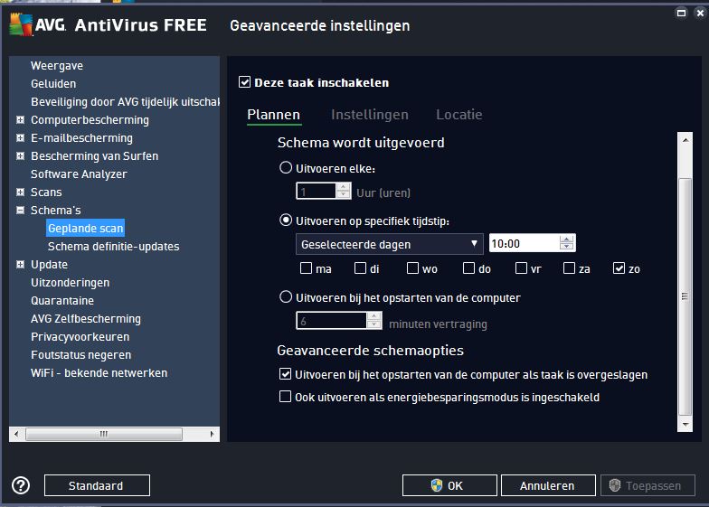Screen dimensions: 709x507
Task: Select 'Uitvoeren op specifiek tijdstip' radio button
Action: (286, 221)
